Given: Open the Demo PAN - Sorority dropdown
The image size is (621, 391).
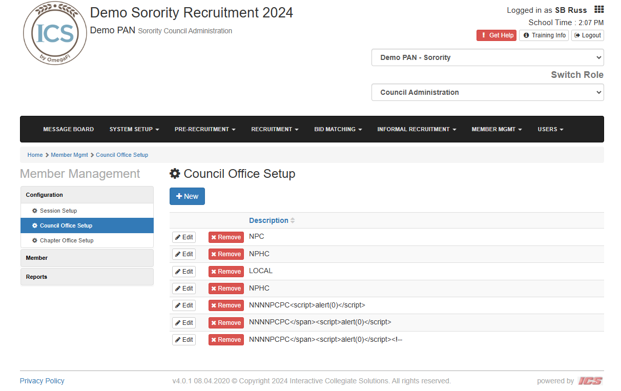Looking at the screenshot, I should [x=487, y=57].
